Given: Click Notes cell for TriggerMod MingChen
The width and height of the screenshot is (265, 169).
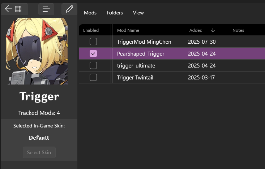Looking at the screenshot, I should tap(242, 42).
